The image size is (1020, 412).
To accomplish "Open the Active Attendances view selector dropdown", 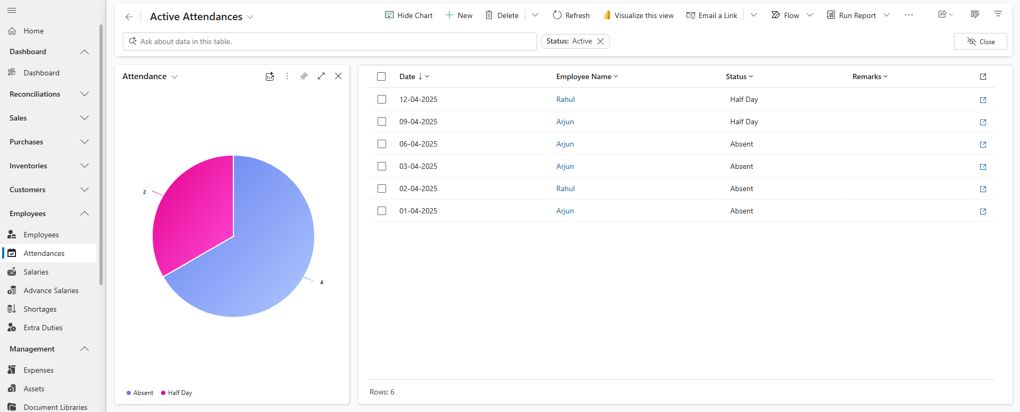I will pos(250,17).
